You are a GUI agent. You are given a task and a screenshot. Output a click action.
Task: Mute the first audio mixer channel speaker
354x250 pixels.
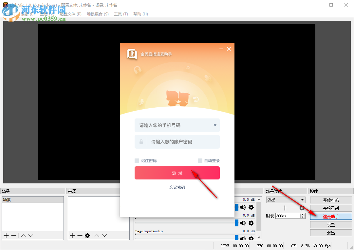click(x=243, y=207)
